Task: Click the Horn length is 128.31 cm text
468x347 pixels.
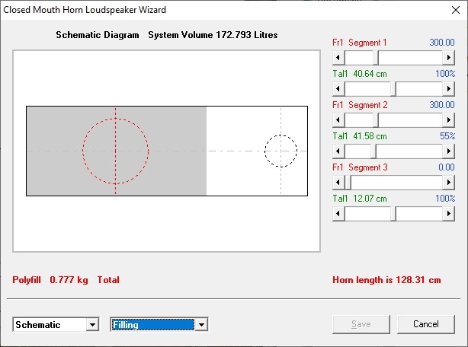Action: pos(386,280)
